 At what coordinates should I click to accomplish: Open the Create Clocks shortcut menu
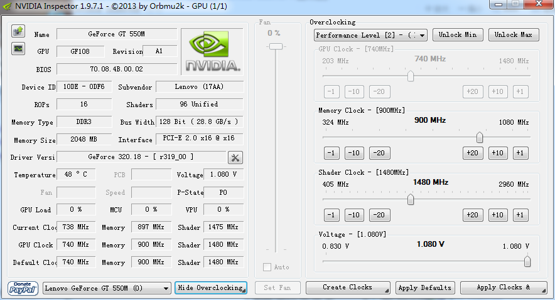(x=347, y=287)
